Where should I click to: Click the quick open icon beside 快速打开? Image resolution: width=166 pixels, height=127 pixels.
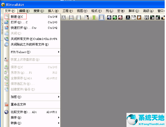point(6,28)
